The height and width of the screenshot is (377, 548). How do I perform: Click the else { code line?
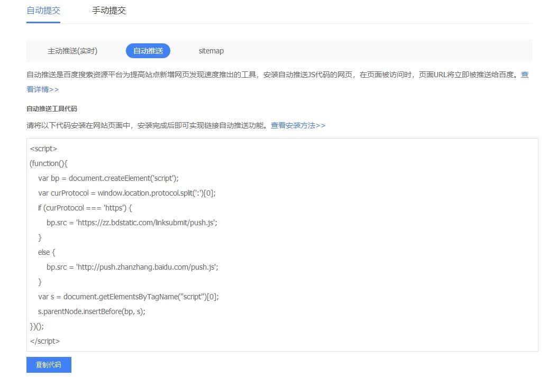coord(47,252)
